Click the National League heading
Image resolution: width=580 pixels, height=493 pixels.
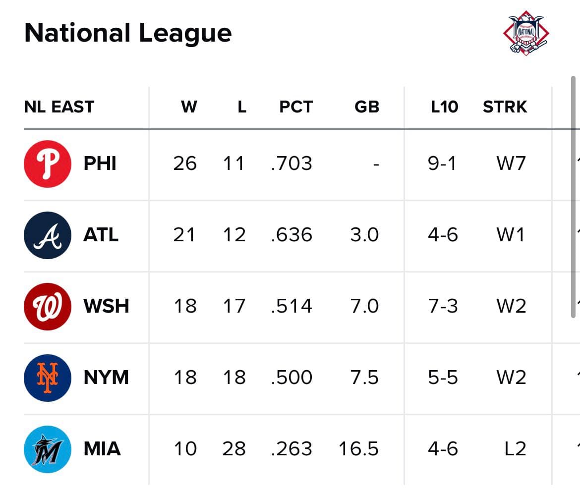(128, 33)
